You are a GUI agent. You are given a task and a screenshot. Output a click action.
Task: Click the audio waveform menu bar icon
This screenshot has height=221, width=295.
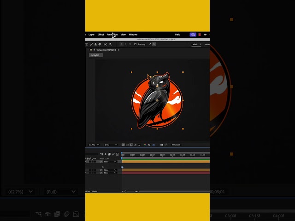pyautogui.click(x=205, y=35)
